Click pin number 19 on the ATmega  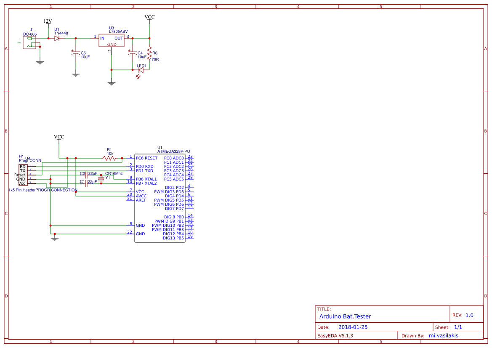pos(190,236)
